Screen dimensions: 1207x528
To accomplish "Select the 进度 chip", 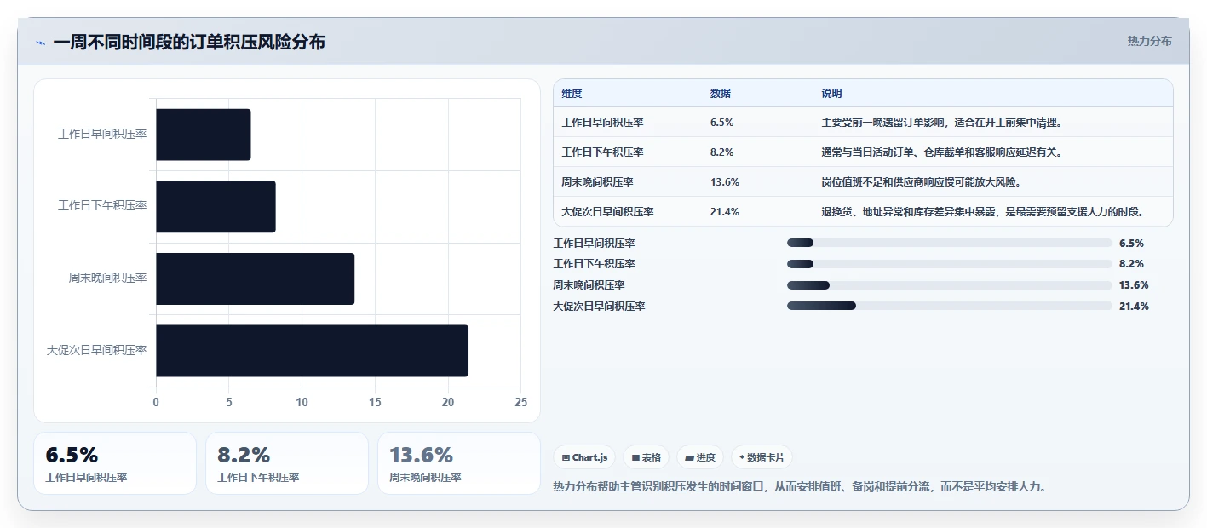I will [x=700, y=457].
